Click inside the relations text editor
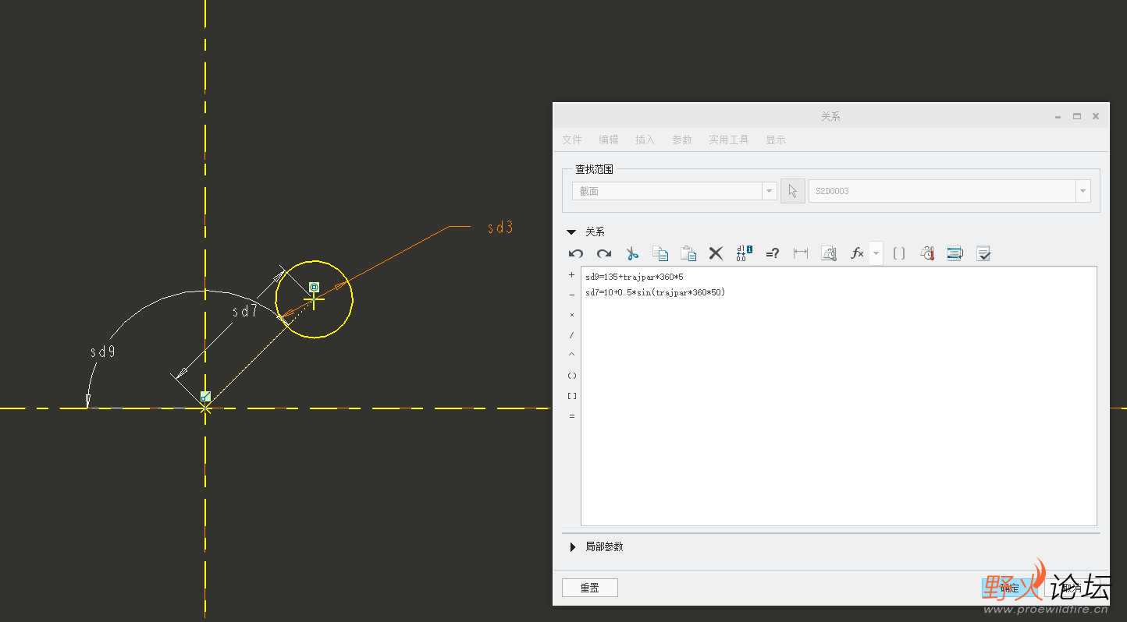Viewport: 1127px width, 622px height. tap(839, 396)
